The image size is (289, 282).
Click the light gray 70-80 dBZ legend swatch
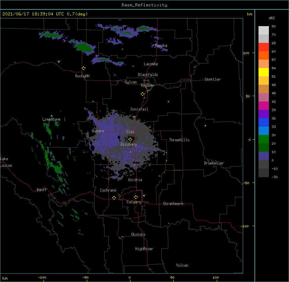click(x=264, y=30)
